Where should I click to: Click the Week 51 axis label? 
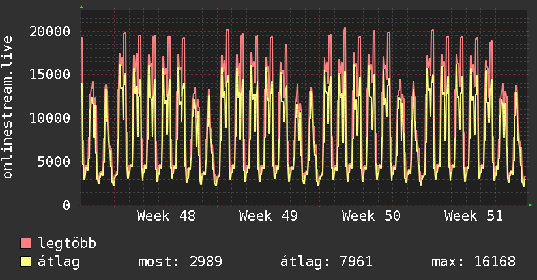pyautogui.click(x=474, y=216)
